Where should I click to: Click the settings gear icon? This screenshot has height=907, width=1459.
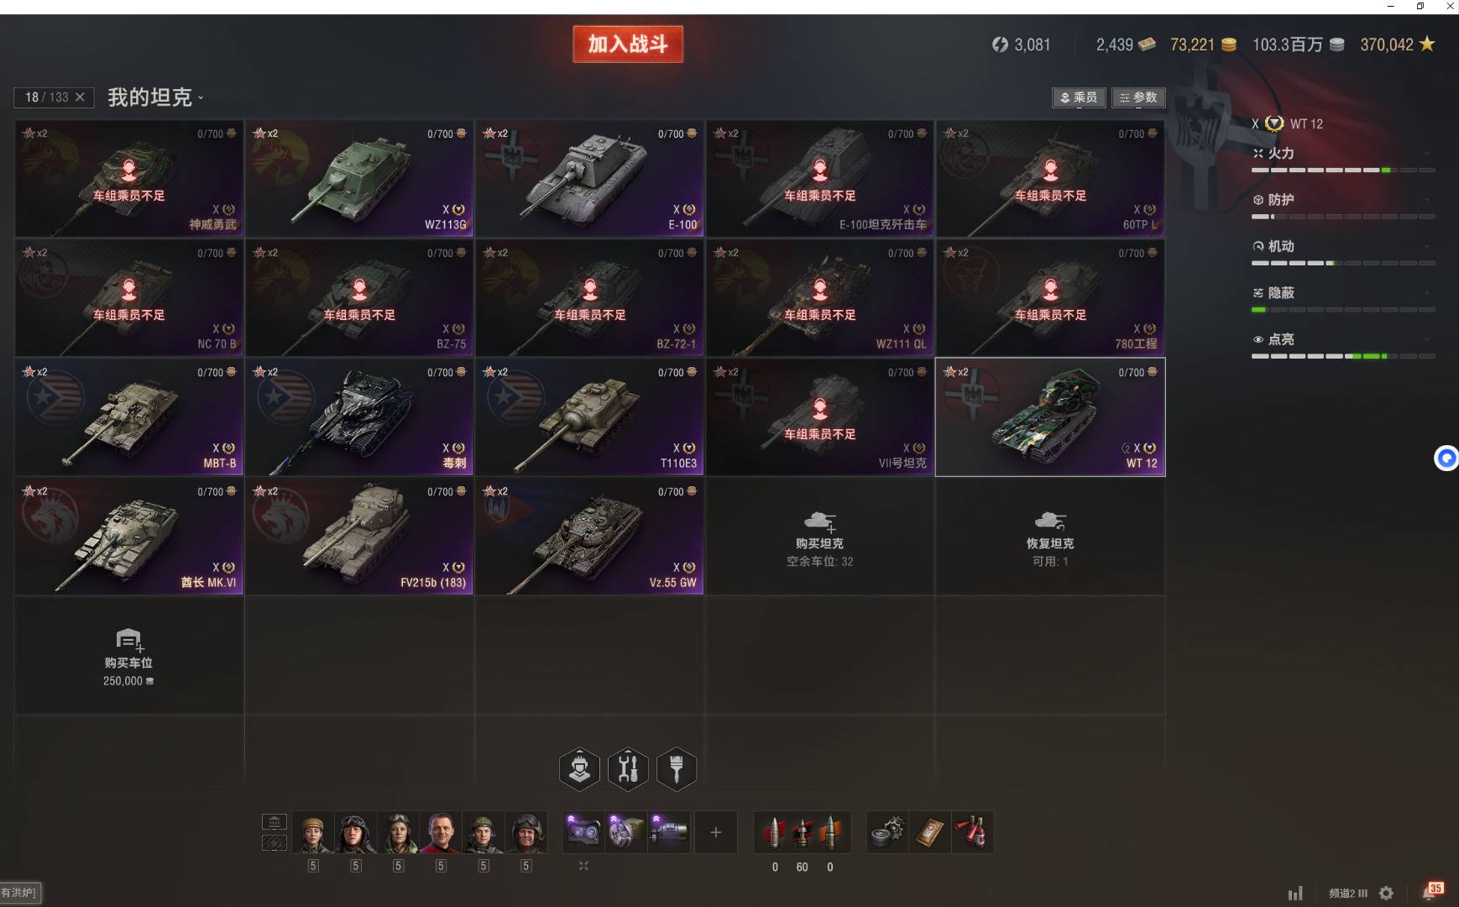(x=1386, y=894)
